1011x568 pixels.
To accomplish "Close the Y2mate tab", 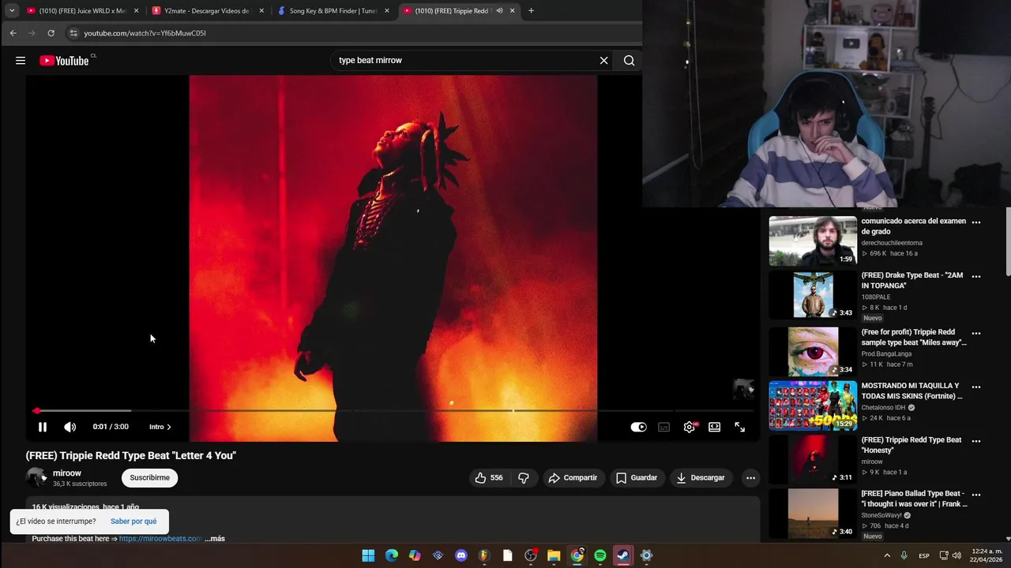I will point(261,11).
